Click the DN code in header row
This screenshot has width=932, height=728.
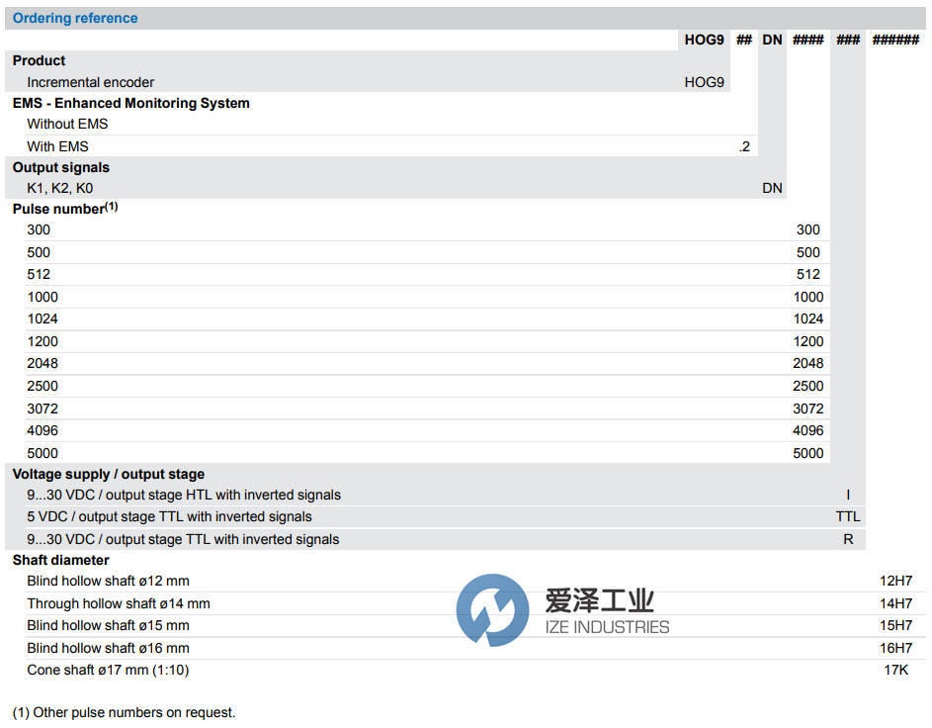(x=772, y=40)
